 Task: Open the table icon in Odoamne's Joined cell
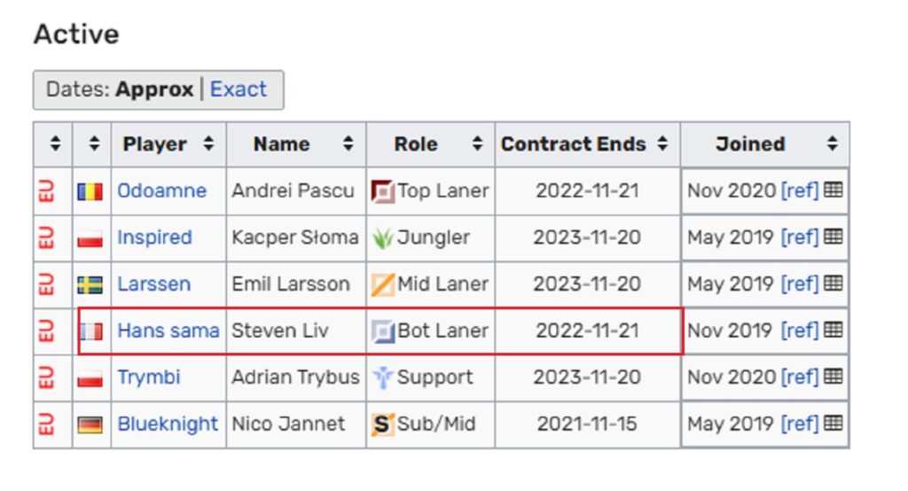pyautogui.click(x=834, y=190)
